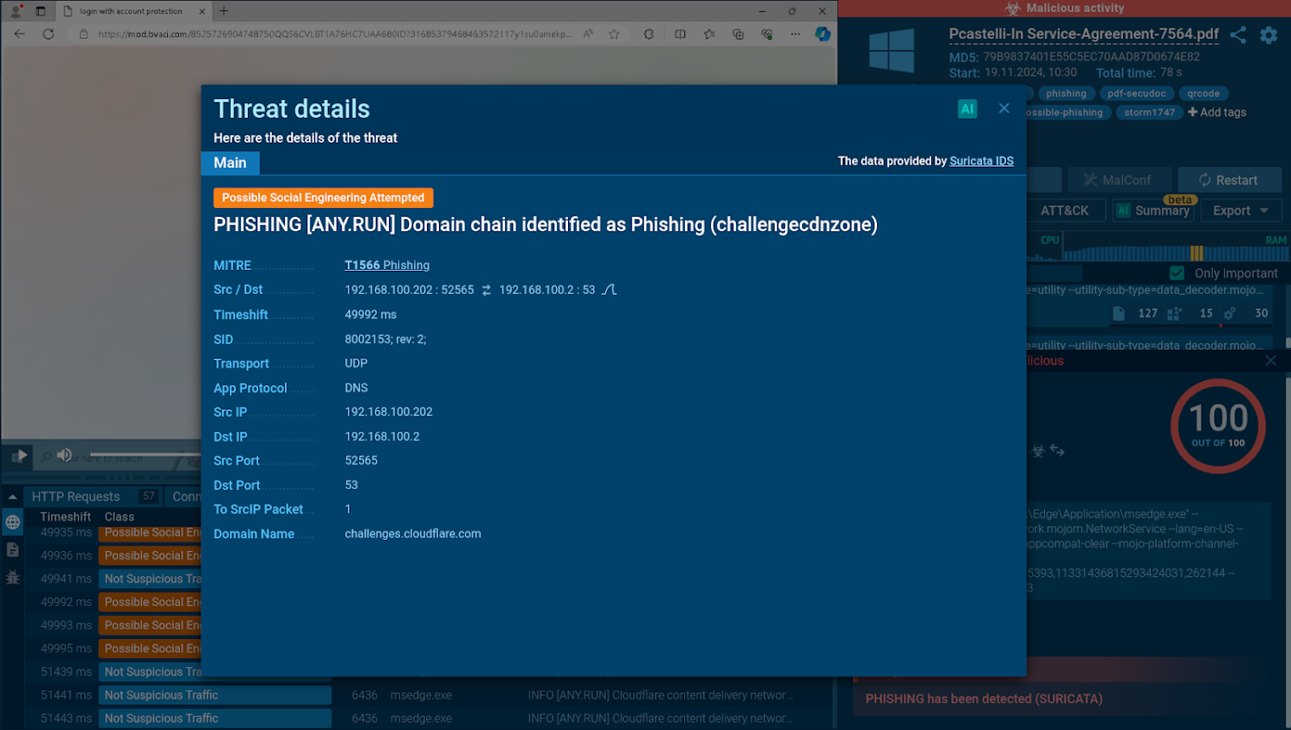Click the favorites star icon in address bar
The width and height of the screenshot is (1291, 730).
[614, 34]
